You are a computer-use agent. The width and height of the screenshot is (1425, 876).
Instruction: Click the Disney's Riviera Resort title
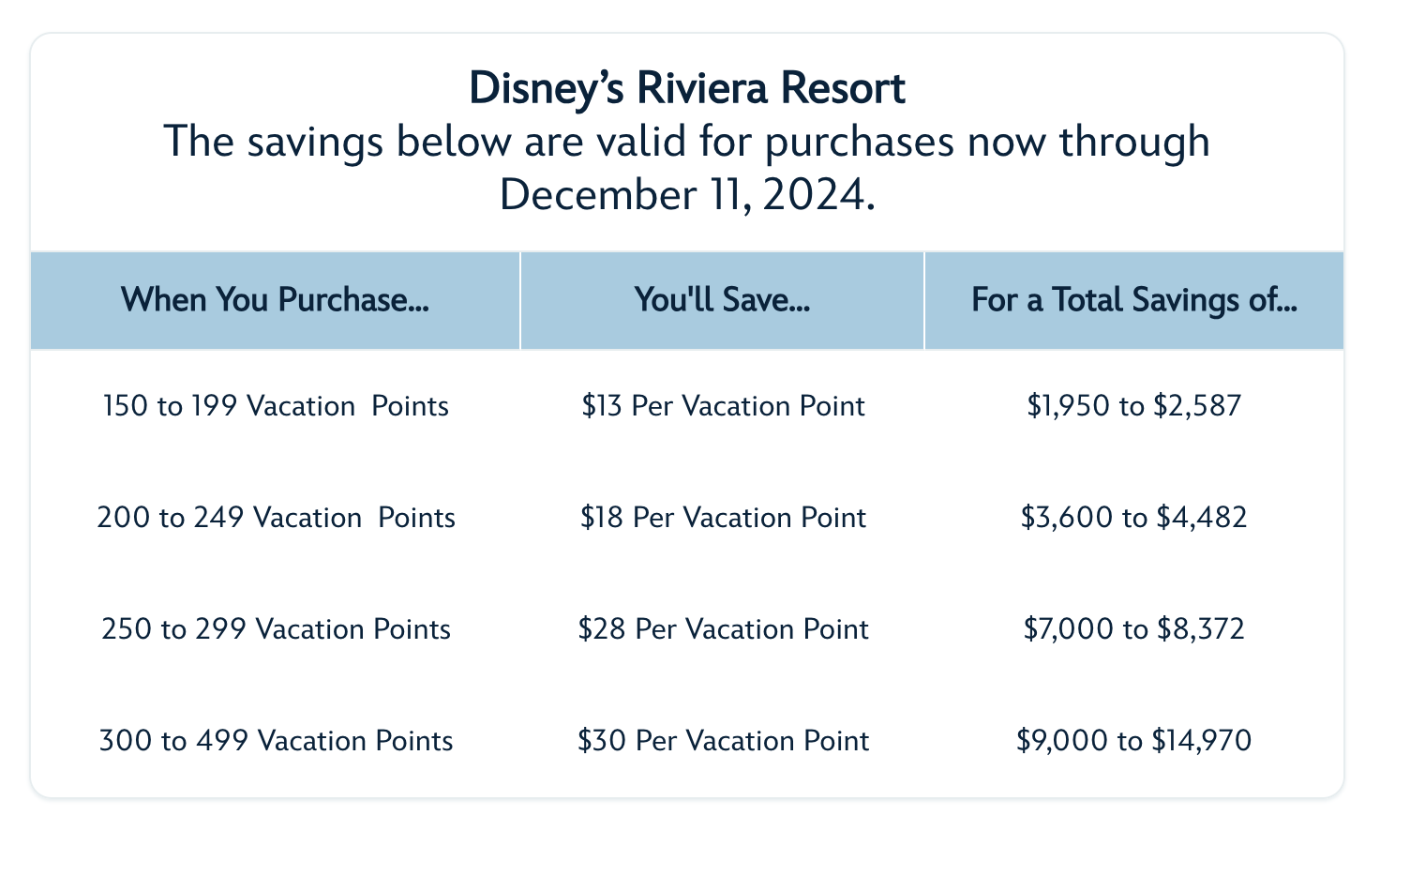686,88
